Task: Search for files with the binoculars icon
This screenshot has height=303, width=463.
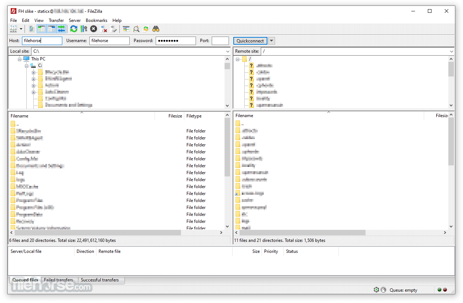Action: (156, 29)
